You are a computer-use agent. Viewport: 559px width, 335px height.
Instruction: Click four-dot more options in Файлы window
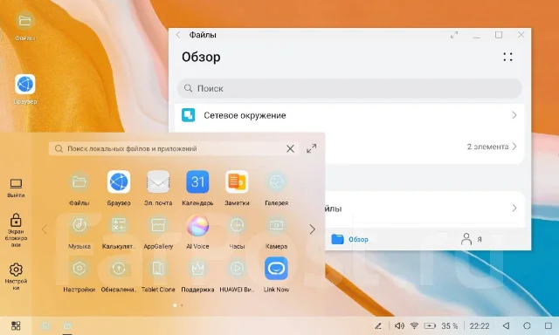pos(508,57)
